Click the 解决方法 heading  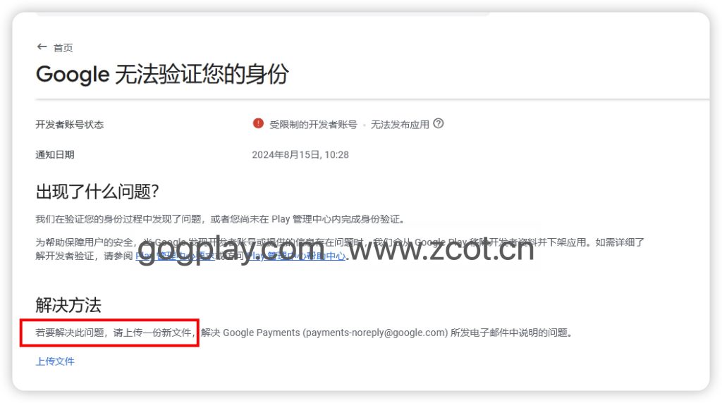68,305
